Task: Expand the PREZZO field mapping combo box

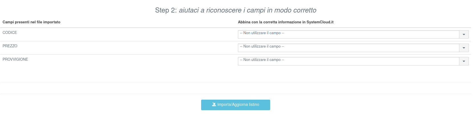Action: tap(348, 48)
